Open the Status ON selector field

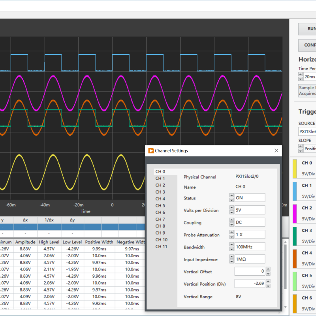pos(250,198)
